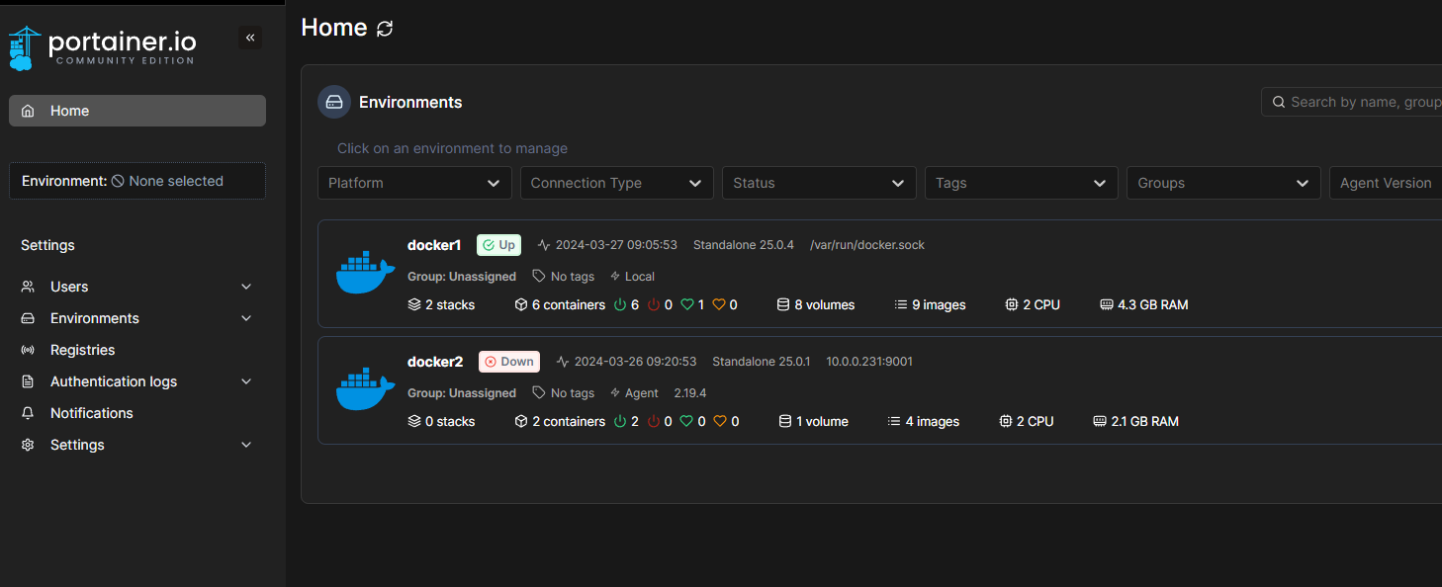Screen dimensions: 1442x587
Task: Click the Authentication logs document icon
Action: [28, 381]
